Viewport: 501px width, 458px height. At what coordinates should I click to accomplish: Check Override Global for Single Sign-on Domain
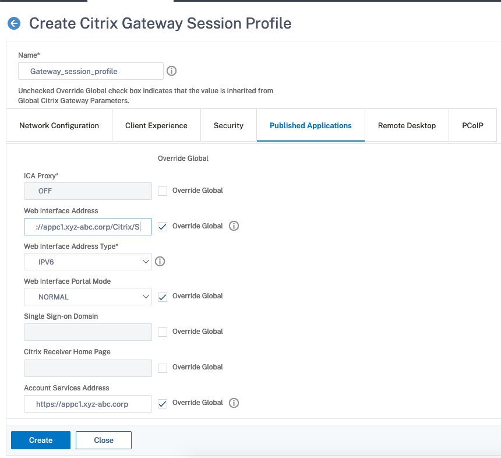(x=163, y=332)
